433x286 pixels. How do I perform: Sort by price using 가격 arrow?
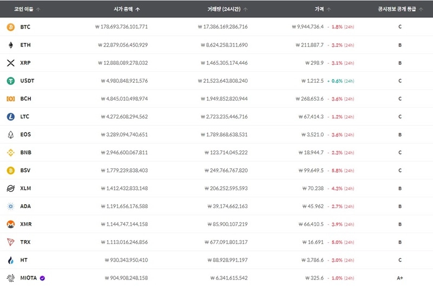(329, 9)
